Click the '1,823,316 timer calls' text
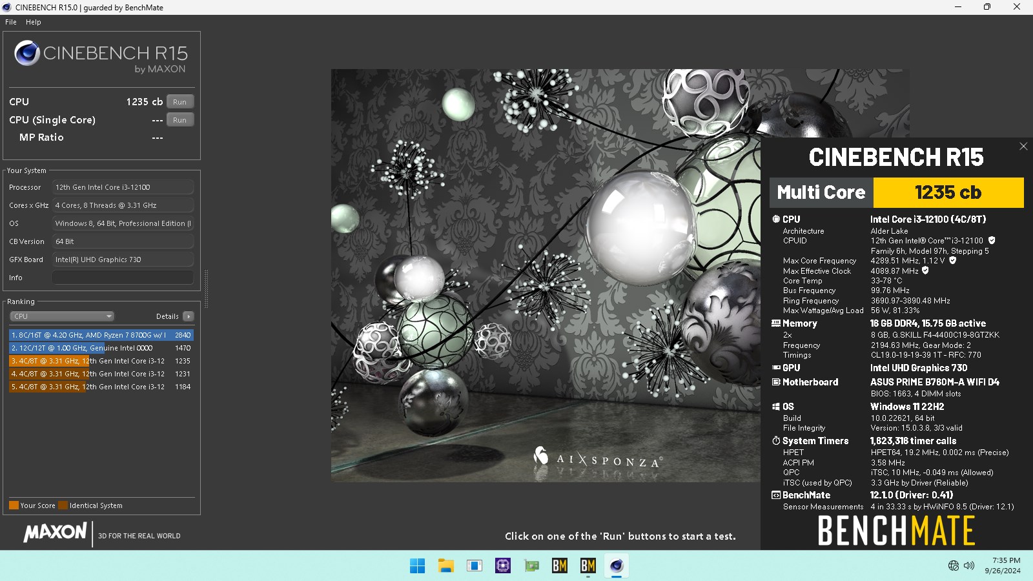Image resolution: width=1033 pixels, height=581 pixels. [x=914, y=441]
